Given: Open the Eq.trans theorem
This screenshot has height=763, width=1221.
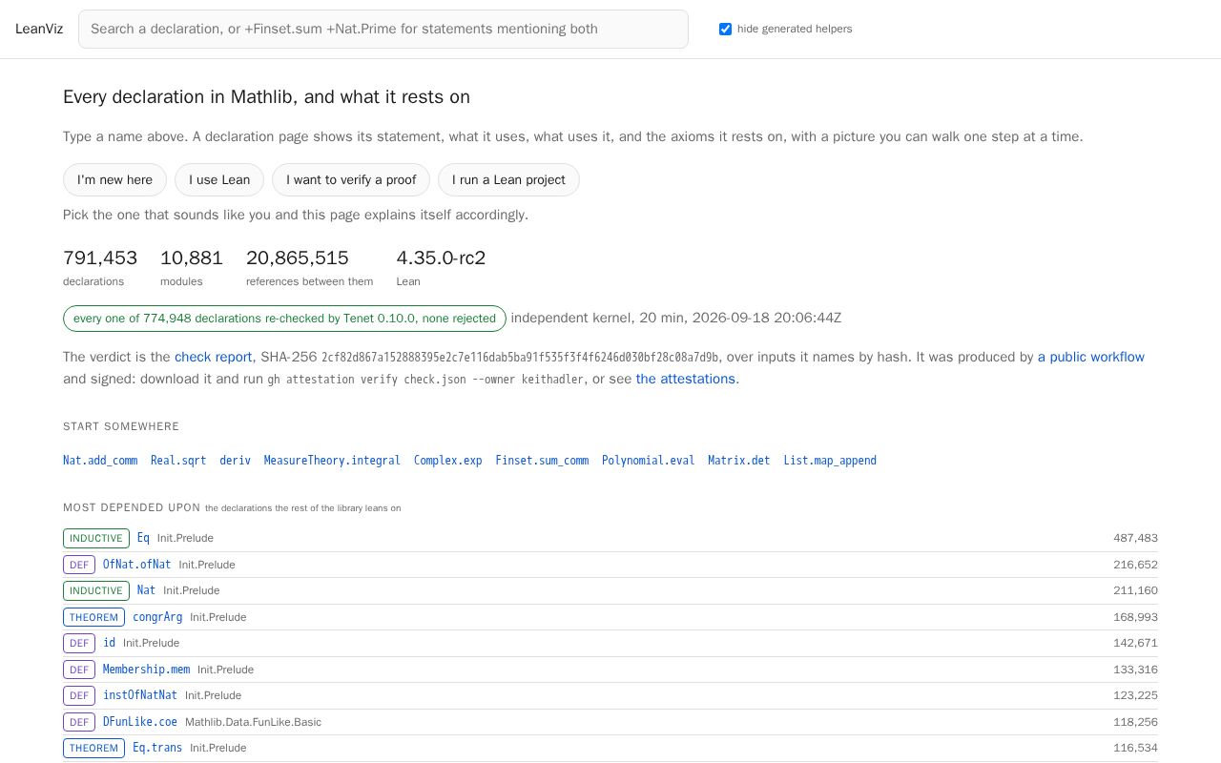Looking at the screenshot, I should [x=157, y=748].
